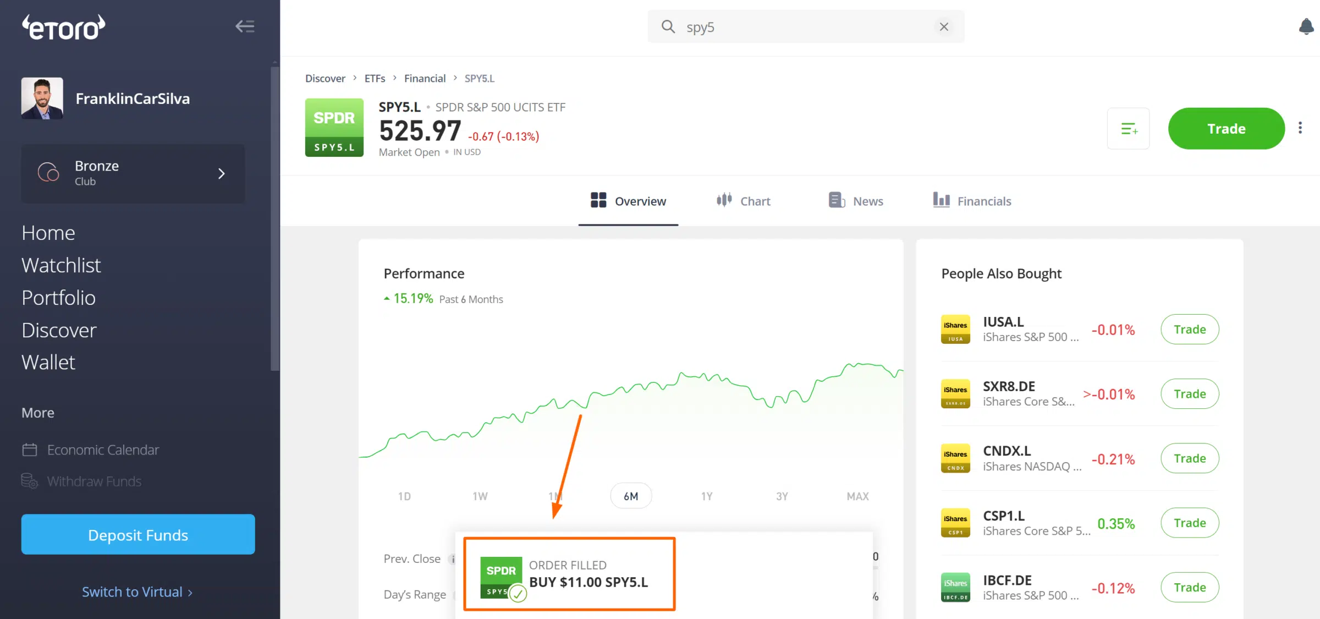The height and width of the screenshot is (619, 1320).
Task: Focus the search field containing spy5
Action: pos(806,26)
